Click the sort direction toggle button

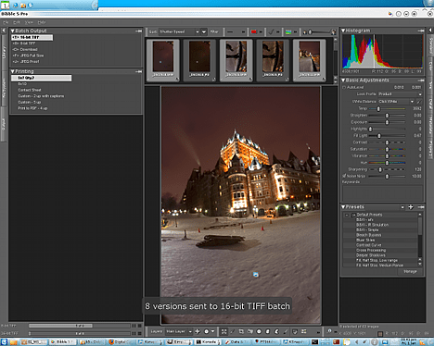(204, 31)
